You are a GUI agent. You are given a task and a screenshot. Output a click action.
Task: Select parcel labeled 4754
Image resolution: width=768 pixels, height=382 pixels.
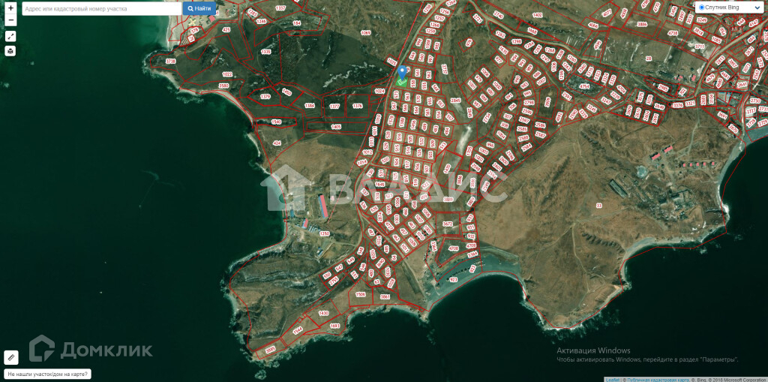click(585, 86)
